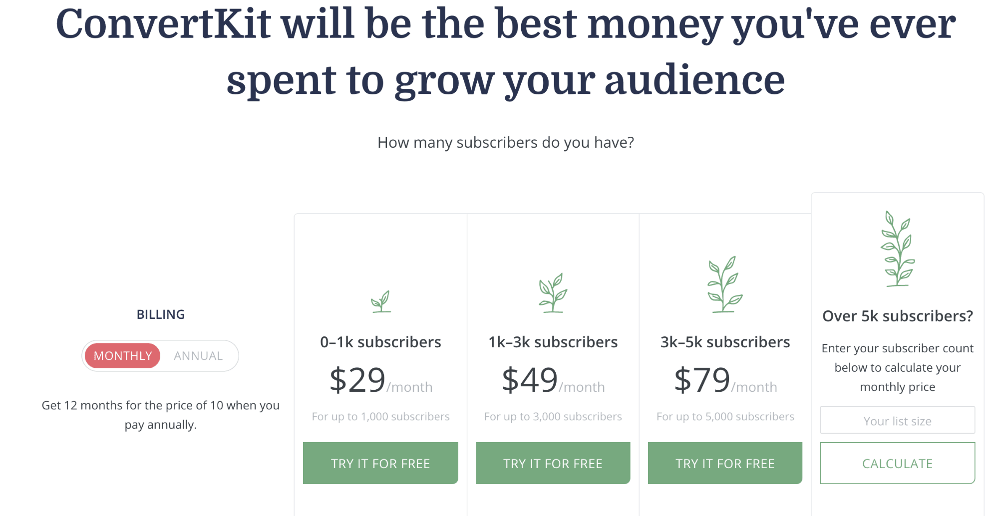Click the small sprout icon above 0–1k subscribers
The image size is (998, 516).
[x=381, y=301]
